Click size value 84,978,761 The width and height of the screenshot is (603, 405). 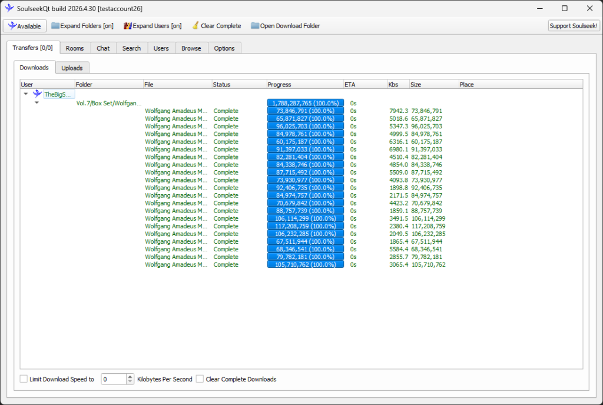coord(426,134)
